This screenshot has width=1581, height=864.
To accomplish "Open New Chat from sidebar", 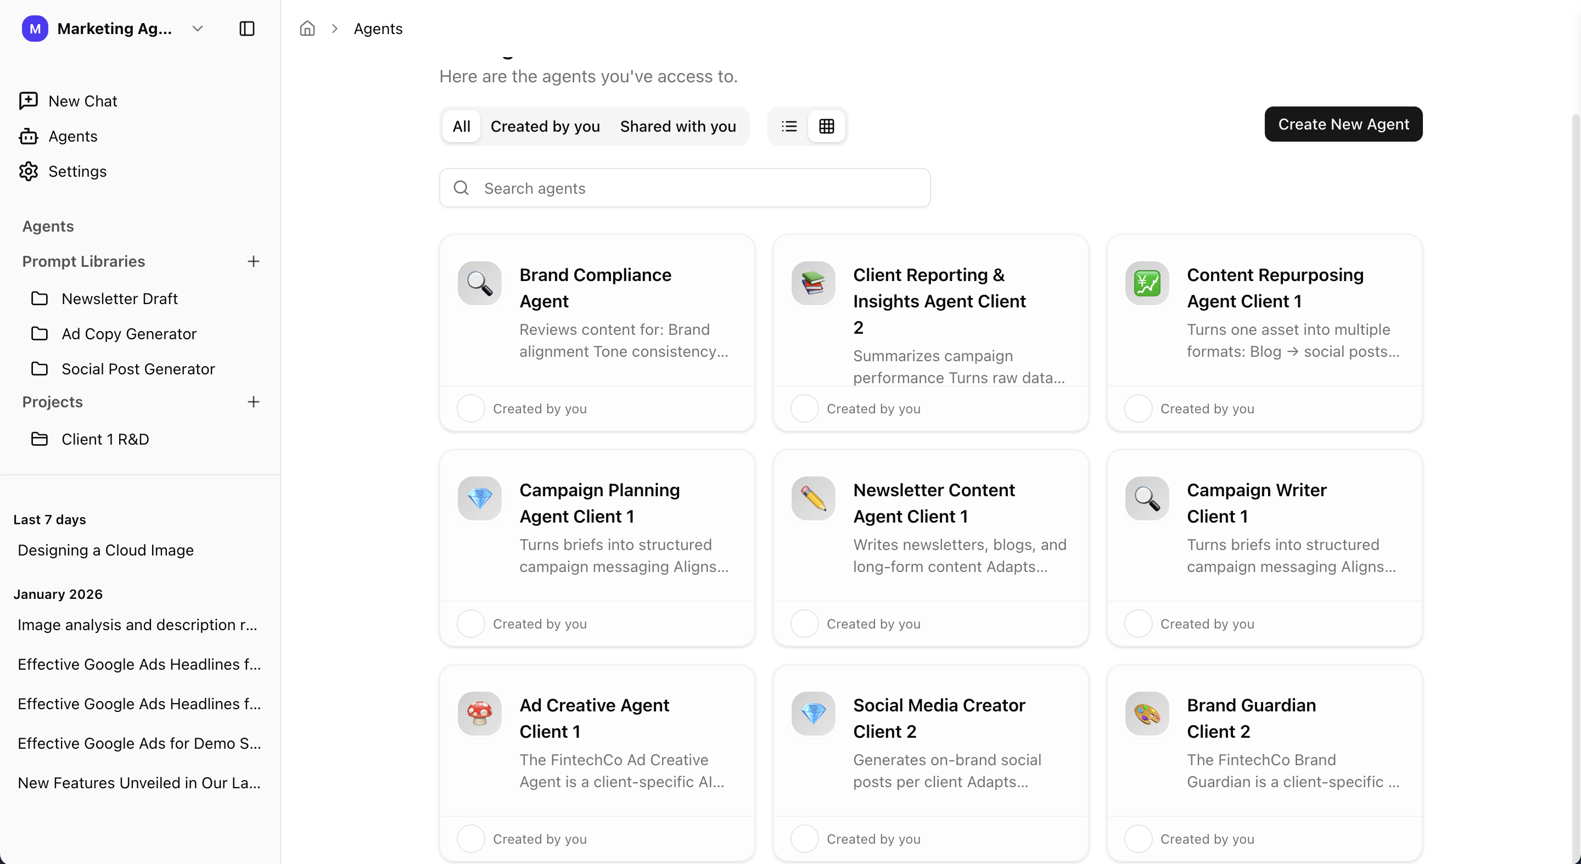I will (x=82, y=101).
